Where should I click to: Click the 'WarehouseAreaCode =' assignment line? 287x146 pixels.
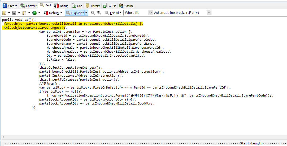(x=108, y=52)
